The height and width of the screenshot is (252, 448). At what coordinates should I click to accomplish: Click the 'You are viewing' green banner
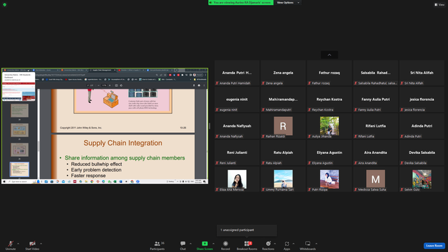point(241,3)
